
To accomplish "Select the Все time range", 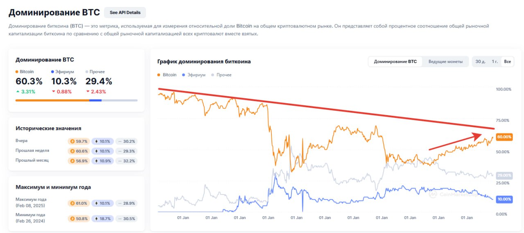I will pos(508,61).
